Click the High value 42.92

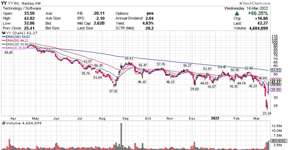point(29,18)
